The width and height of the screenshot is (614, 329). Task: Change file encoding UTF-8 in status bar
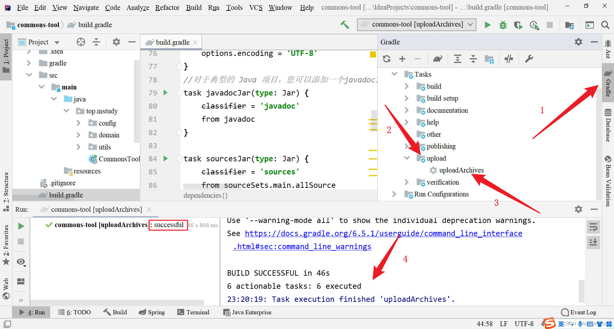point(524,324)
